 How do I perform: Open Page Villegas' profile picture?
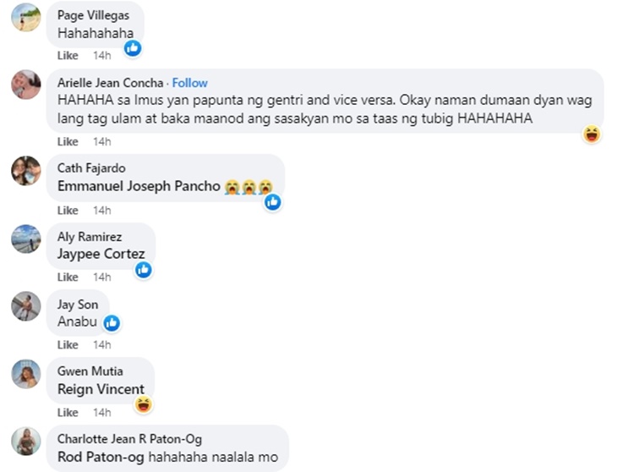click(26, 17)
